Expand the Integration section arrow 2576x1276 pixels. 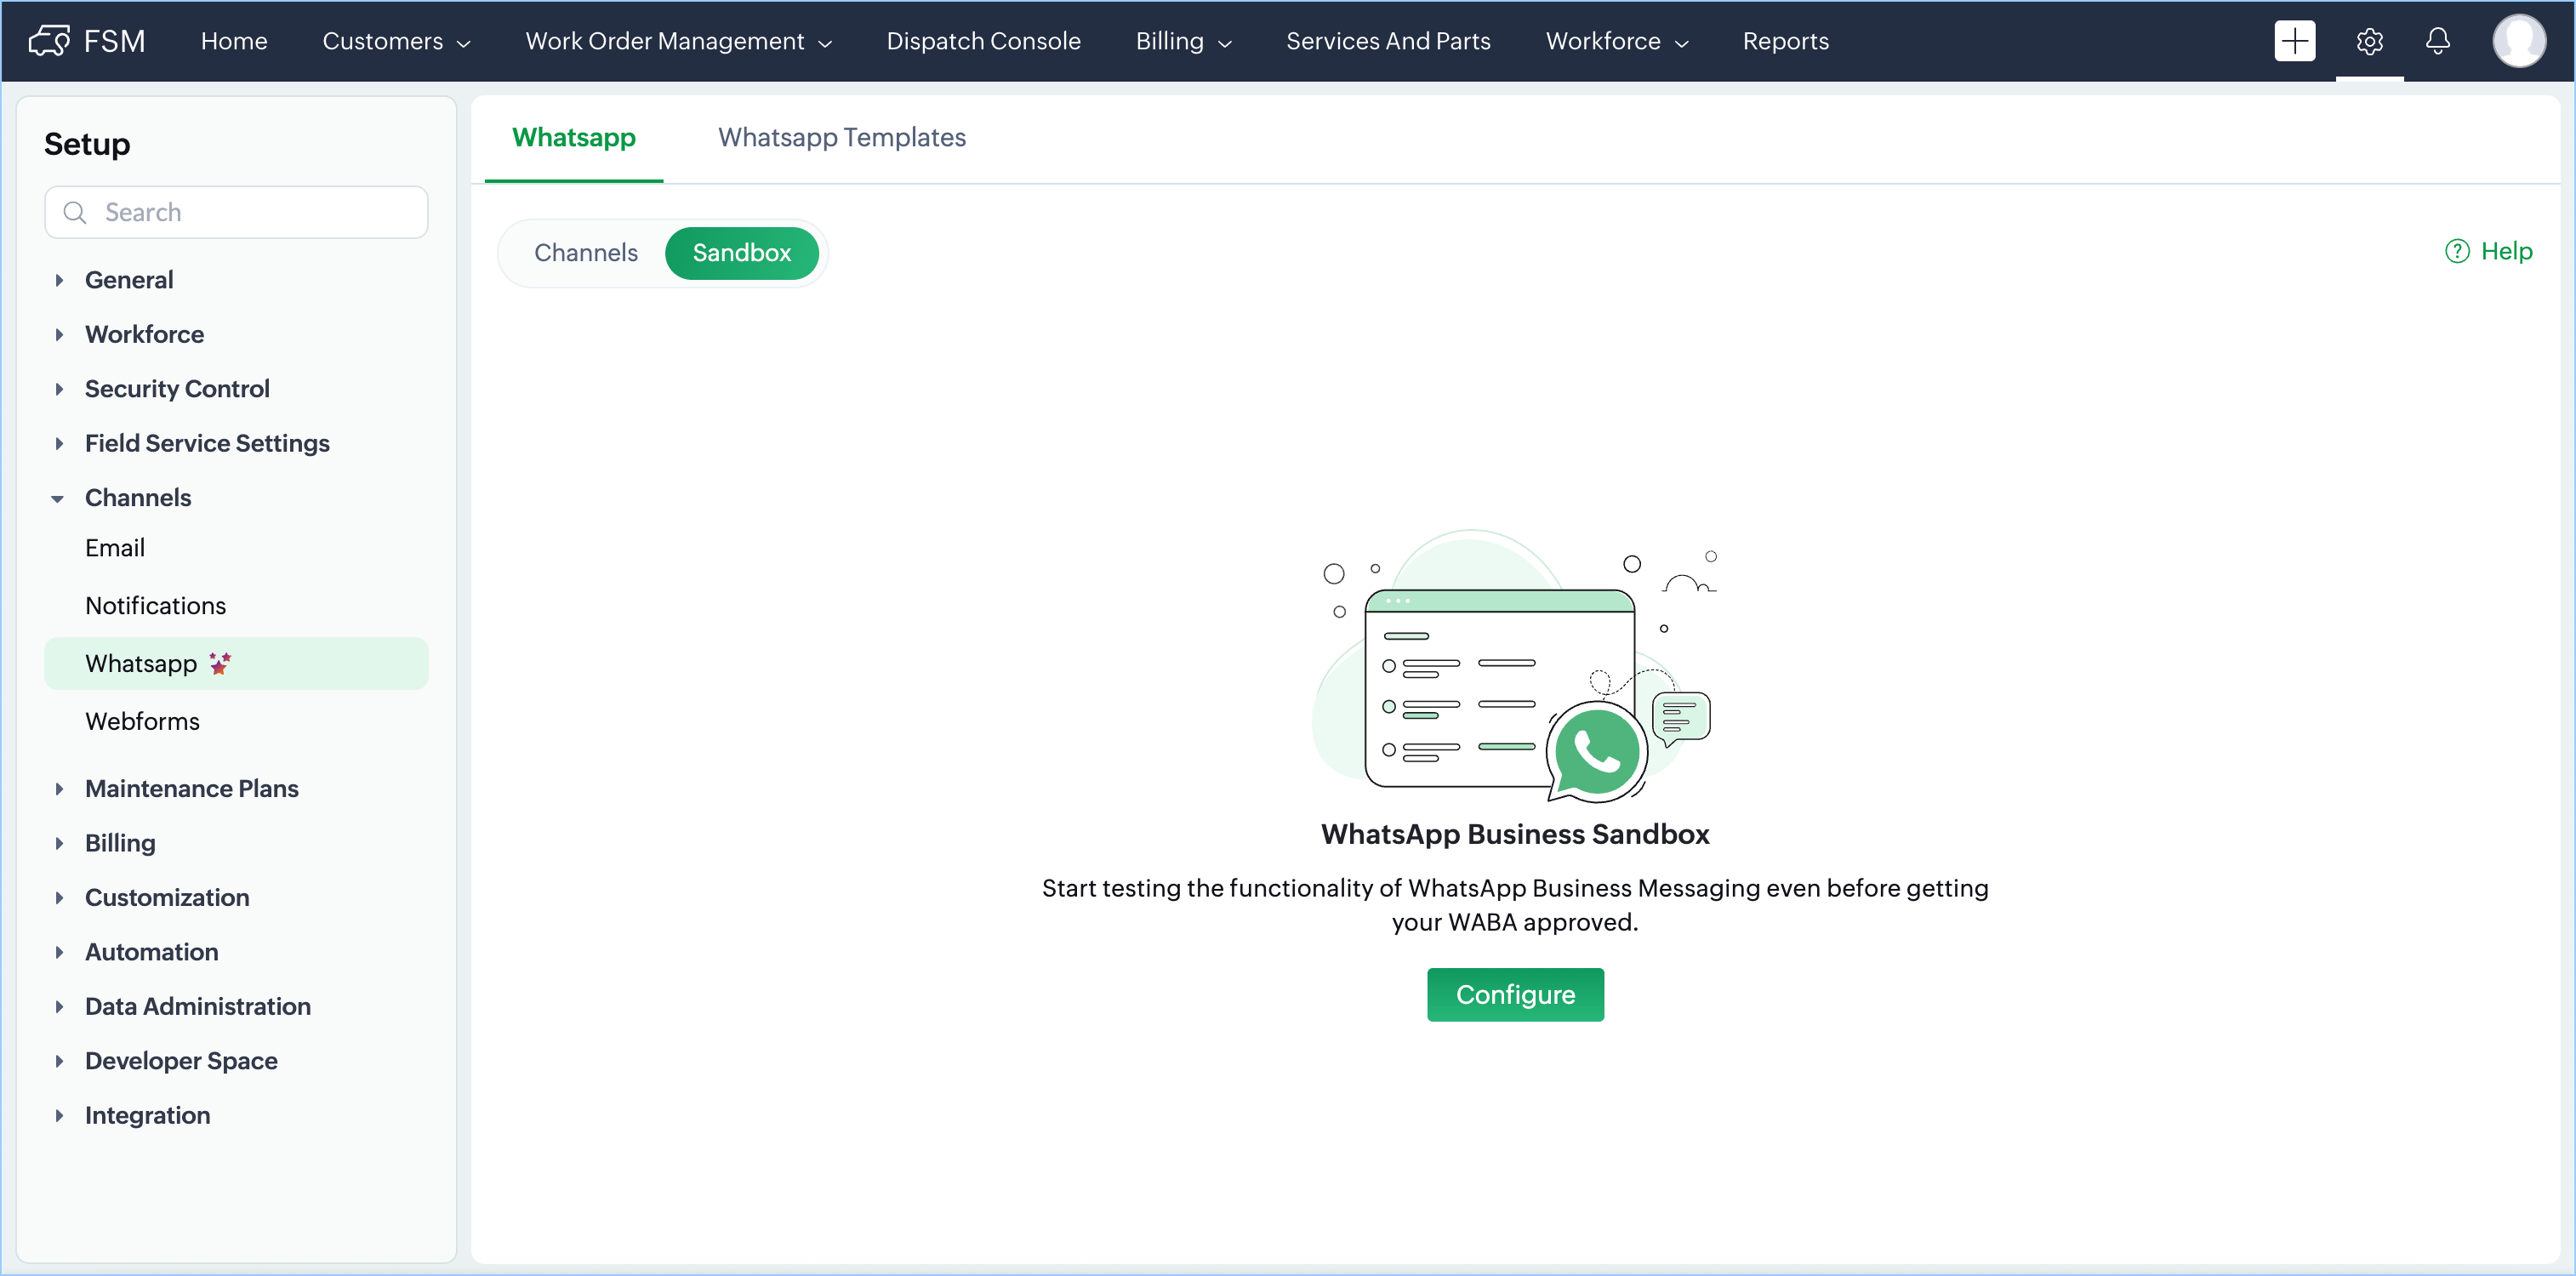tap(59, 1116)
